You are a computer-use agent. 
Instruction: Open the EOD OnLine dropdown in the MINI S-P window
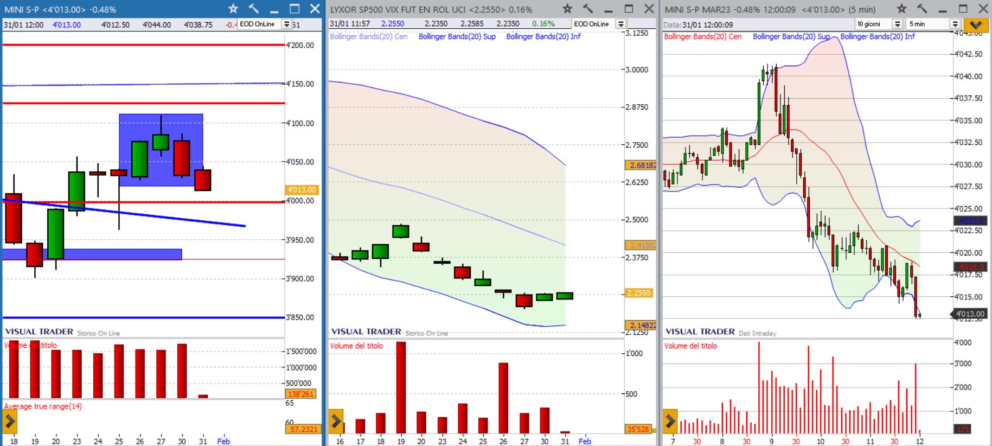coord(286,24)
